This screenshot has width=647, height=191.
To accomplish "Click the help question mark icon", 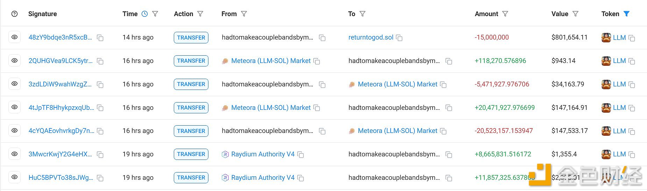I will pos(14,14).
